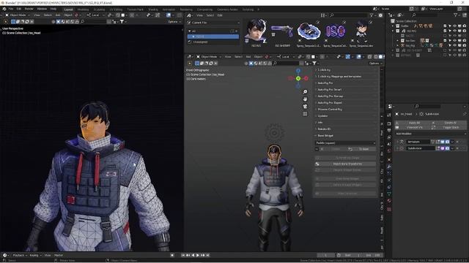Image resolution: width=469 pixels, height=263 pixels.
Task: Click the green Y axis on navigation gizmo
Action: [x=298, y=78]
